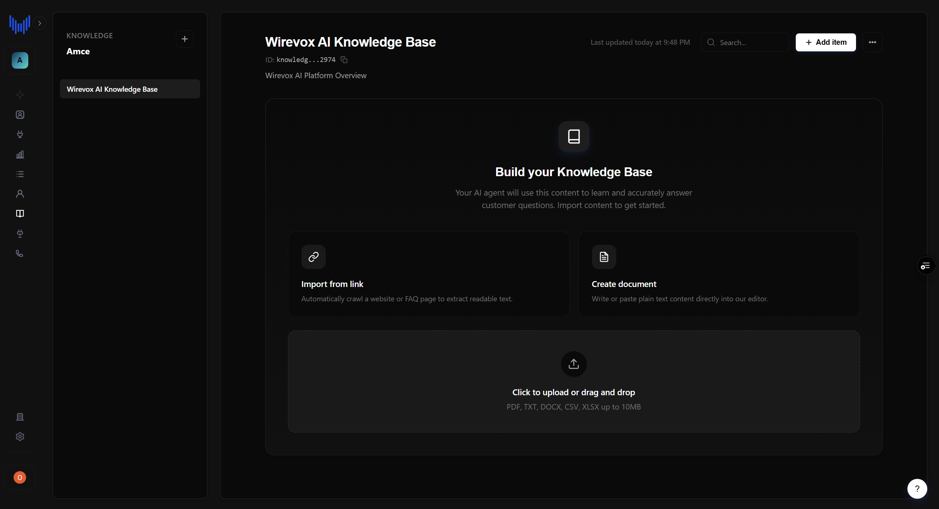
Task: Open the settings gear icon in sidebar
Action: coord(20,437)
